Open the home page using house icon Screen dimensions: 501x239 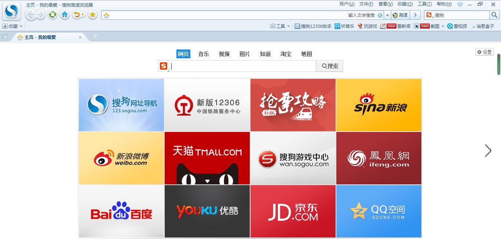coord(65,15)
